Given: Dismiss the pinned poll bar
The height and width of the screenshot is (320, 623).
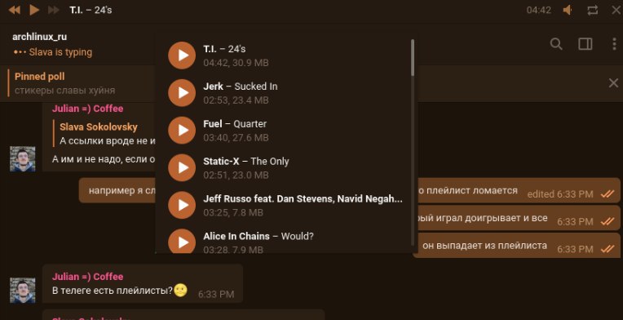Looking at the screenshot, I should [x=613, y=83].
